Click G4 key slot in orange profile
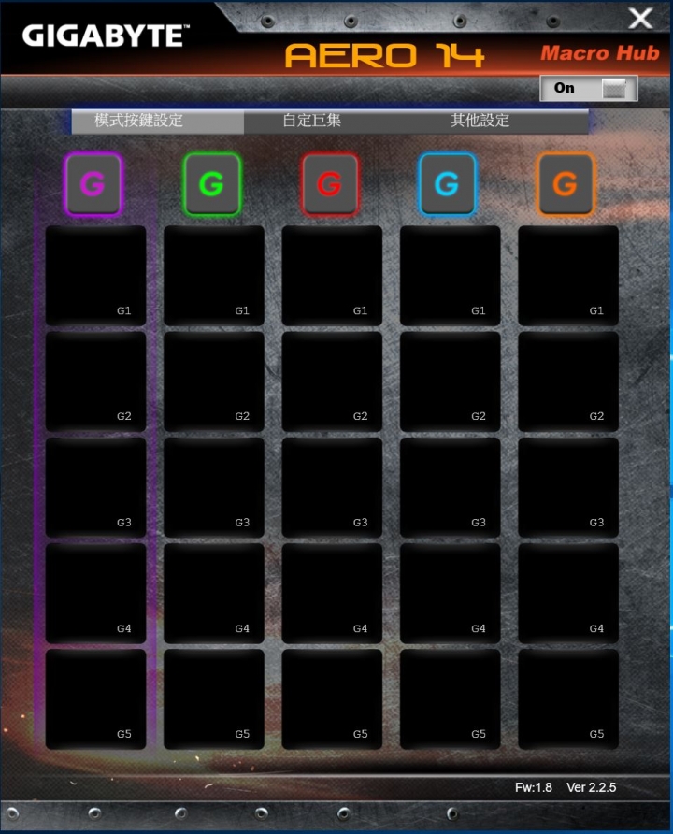 (568, 593)
